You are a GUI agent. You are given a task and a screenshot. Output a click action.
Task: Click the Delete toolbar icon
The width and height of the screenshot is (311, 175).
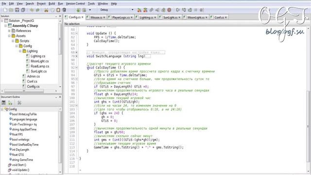(64, 10)
